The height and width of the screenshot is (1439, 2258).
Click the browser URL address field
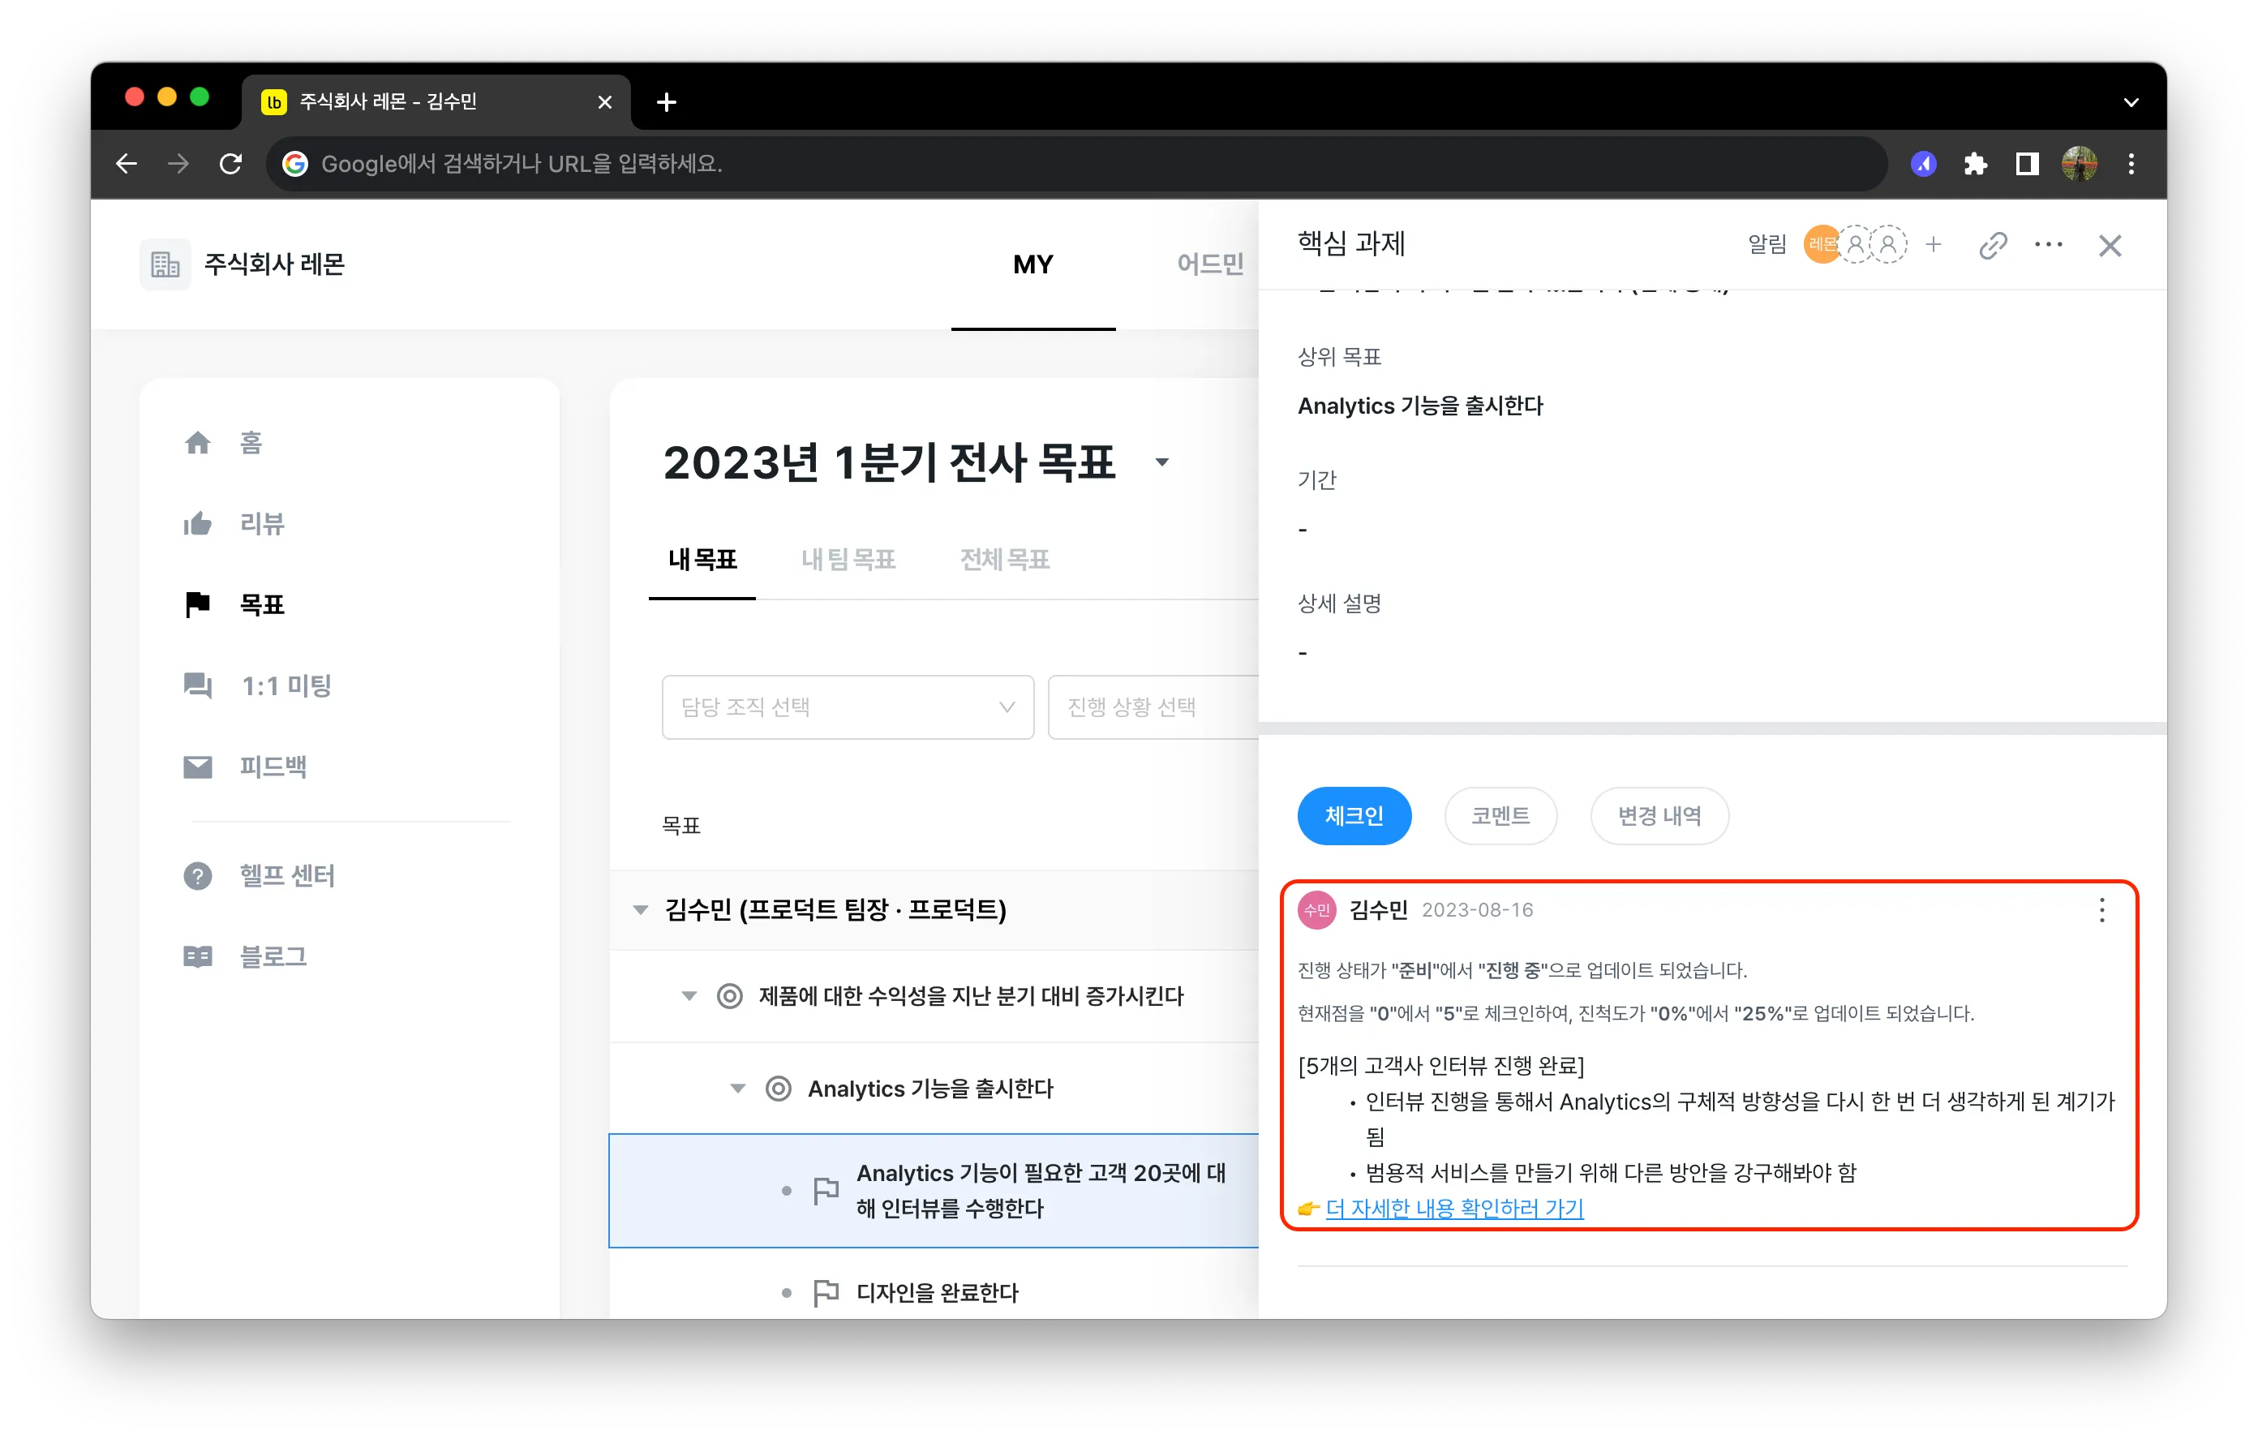click(x=1076, y=164)
